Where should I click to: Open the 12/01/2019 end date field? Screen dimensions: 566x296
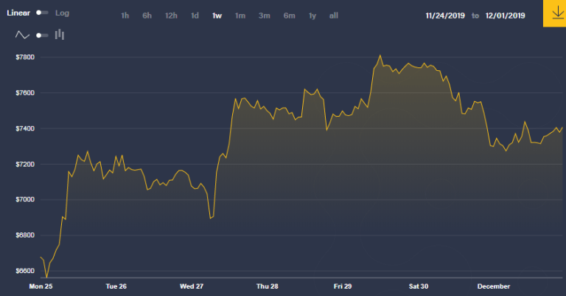pos(505,16)
